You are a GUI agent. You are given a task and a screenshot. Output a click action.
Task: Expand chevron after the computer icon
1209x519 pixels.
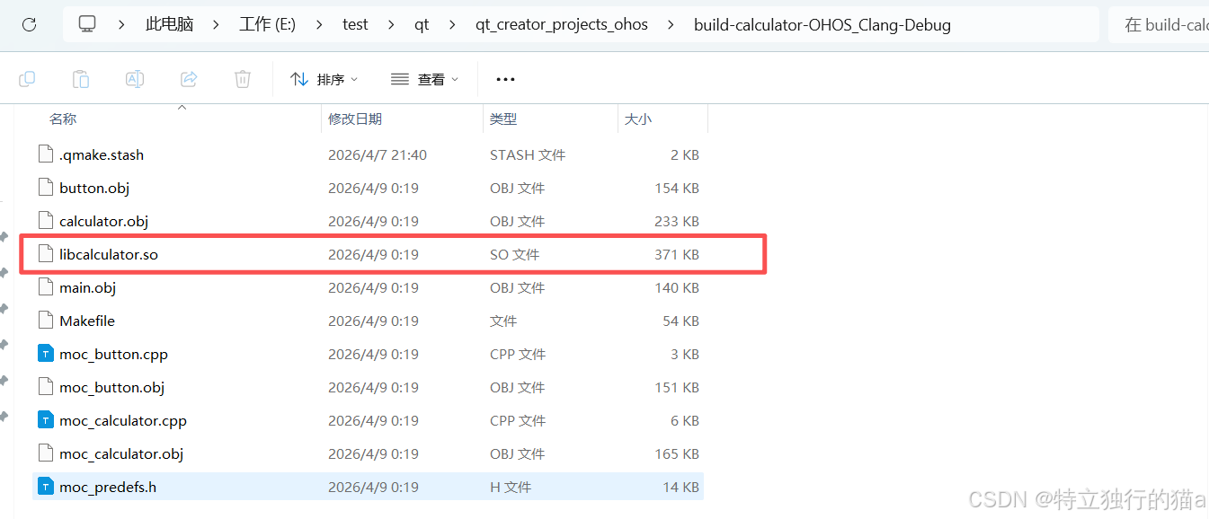(x=121, y=24)
